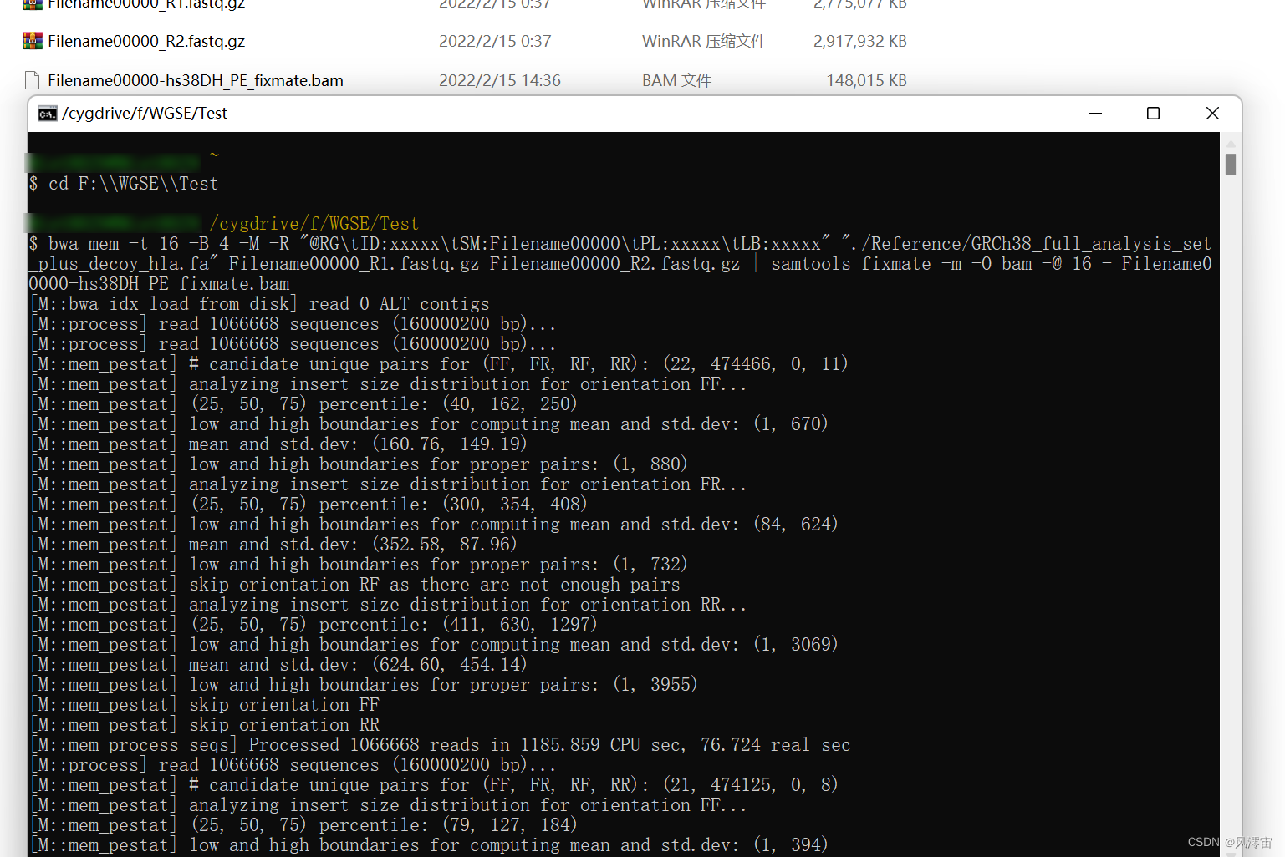Click the blank document icon beside the fixmate.bam file
The width and height of the screenshot is (1285, 857).
coord(31,79)
